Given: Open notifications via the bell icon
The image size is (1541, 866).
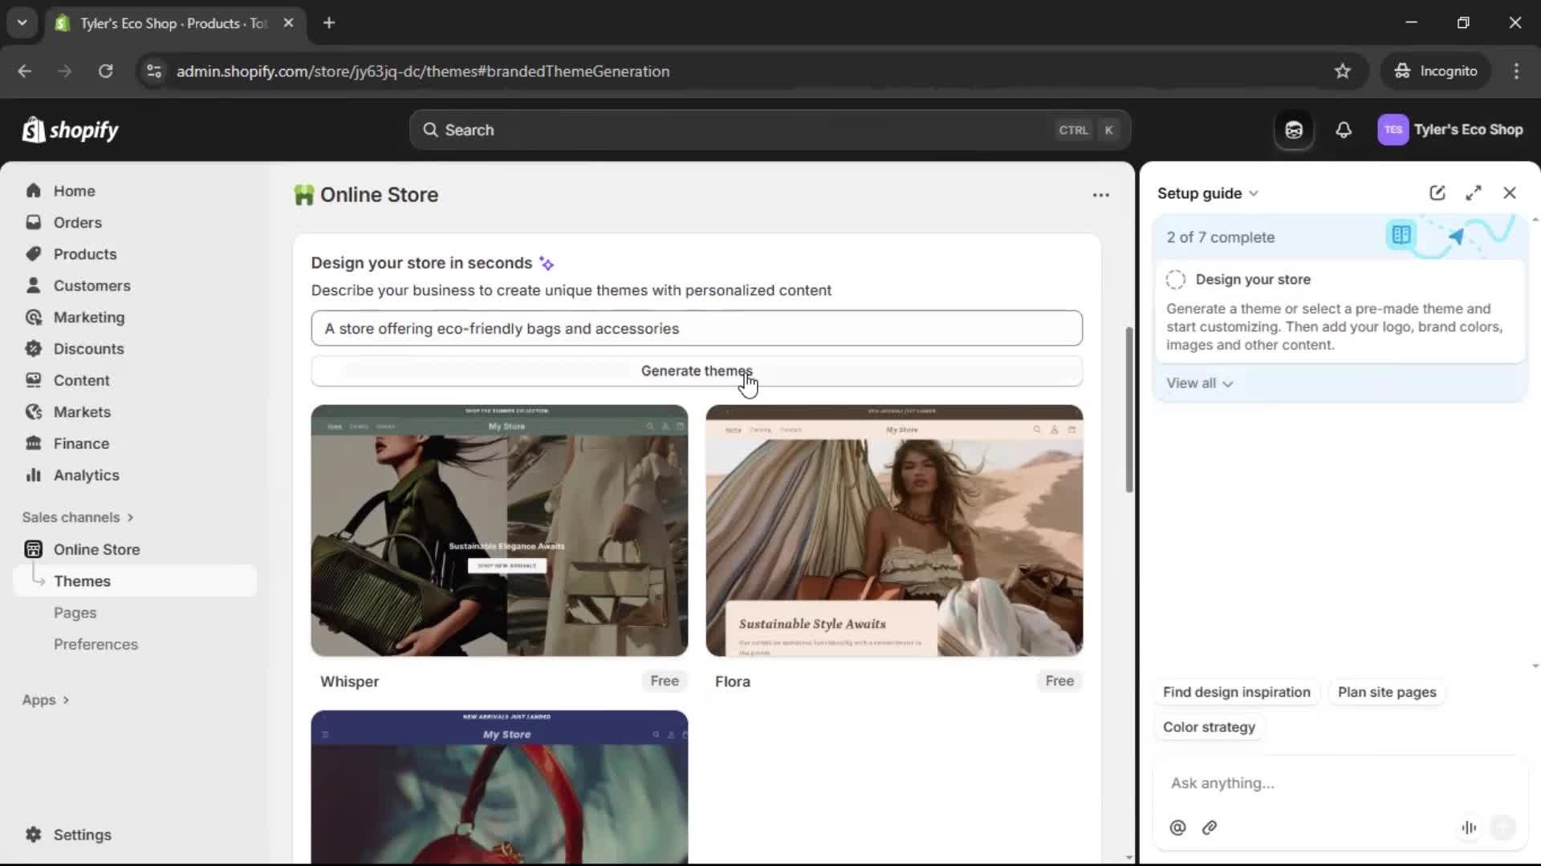Looking at the screenshot, I should [x=1344, y=130].
